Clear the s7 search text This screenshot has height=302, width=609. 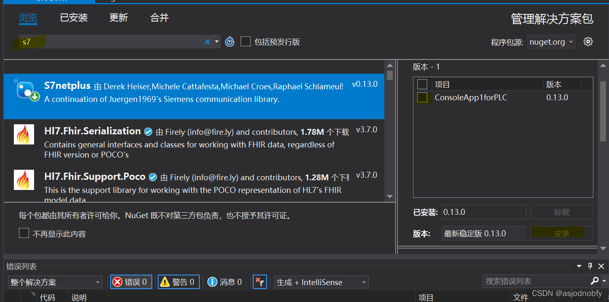pos(207,42)
